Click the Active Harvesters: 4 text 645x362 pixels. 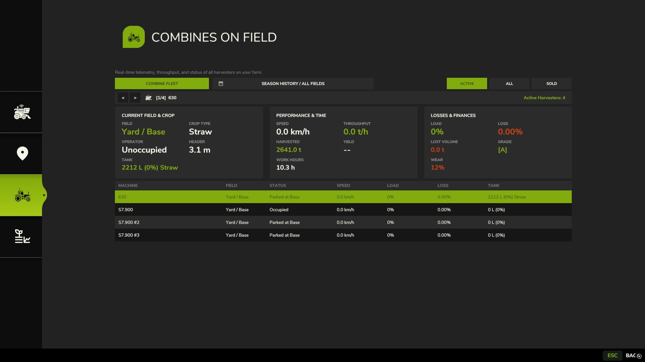tap(544, 98)
